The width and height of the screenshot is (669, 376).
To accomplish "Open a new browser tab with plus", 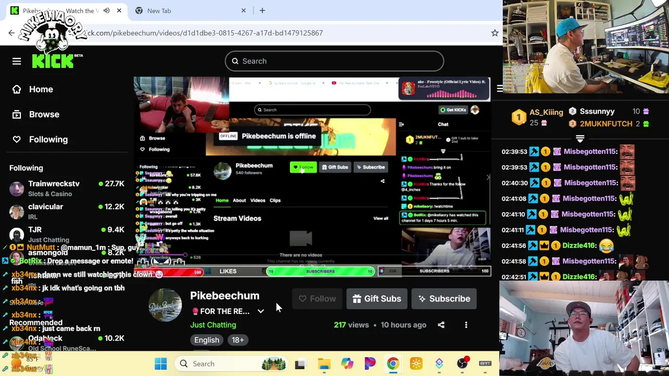I will 262,10.
